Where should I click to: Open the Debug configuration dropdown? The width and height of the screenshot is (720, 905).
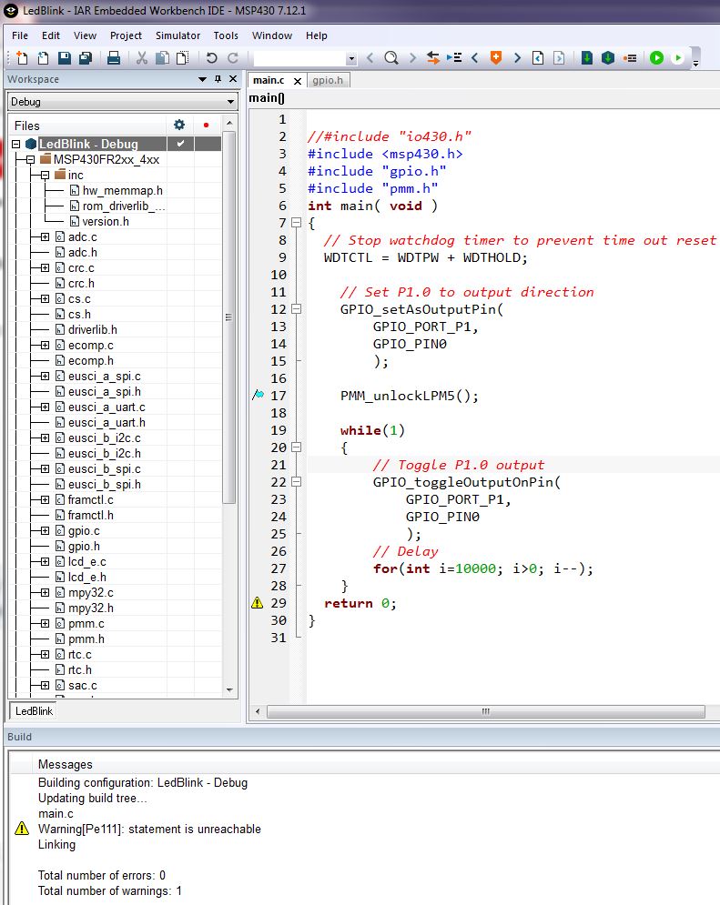point(122,102)
